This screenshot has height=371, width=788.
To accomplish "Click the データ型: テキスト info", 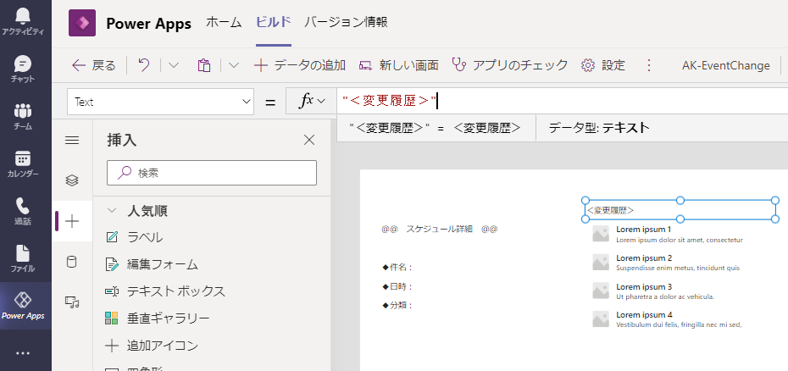I will [x=599, y=128].
